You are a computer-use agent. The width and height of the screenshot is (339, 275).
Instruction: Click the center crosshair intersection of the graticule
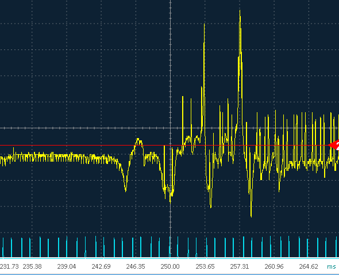[x=171, y=128]
